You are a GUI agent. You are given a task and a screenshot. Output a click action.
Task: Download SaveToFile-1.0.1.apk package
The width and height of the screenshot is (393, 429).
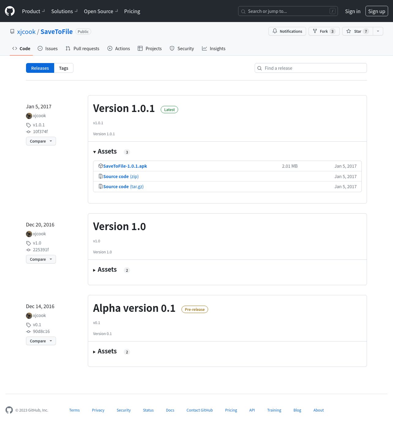pyautogui.click(x=125, y=166)
